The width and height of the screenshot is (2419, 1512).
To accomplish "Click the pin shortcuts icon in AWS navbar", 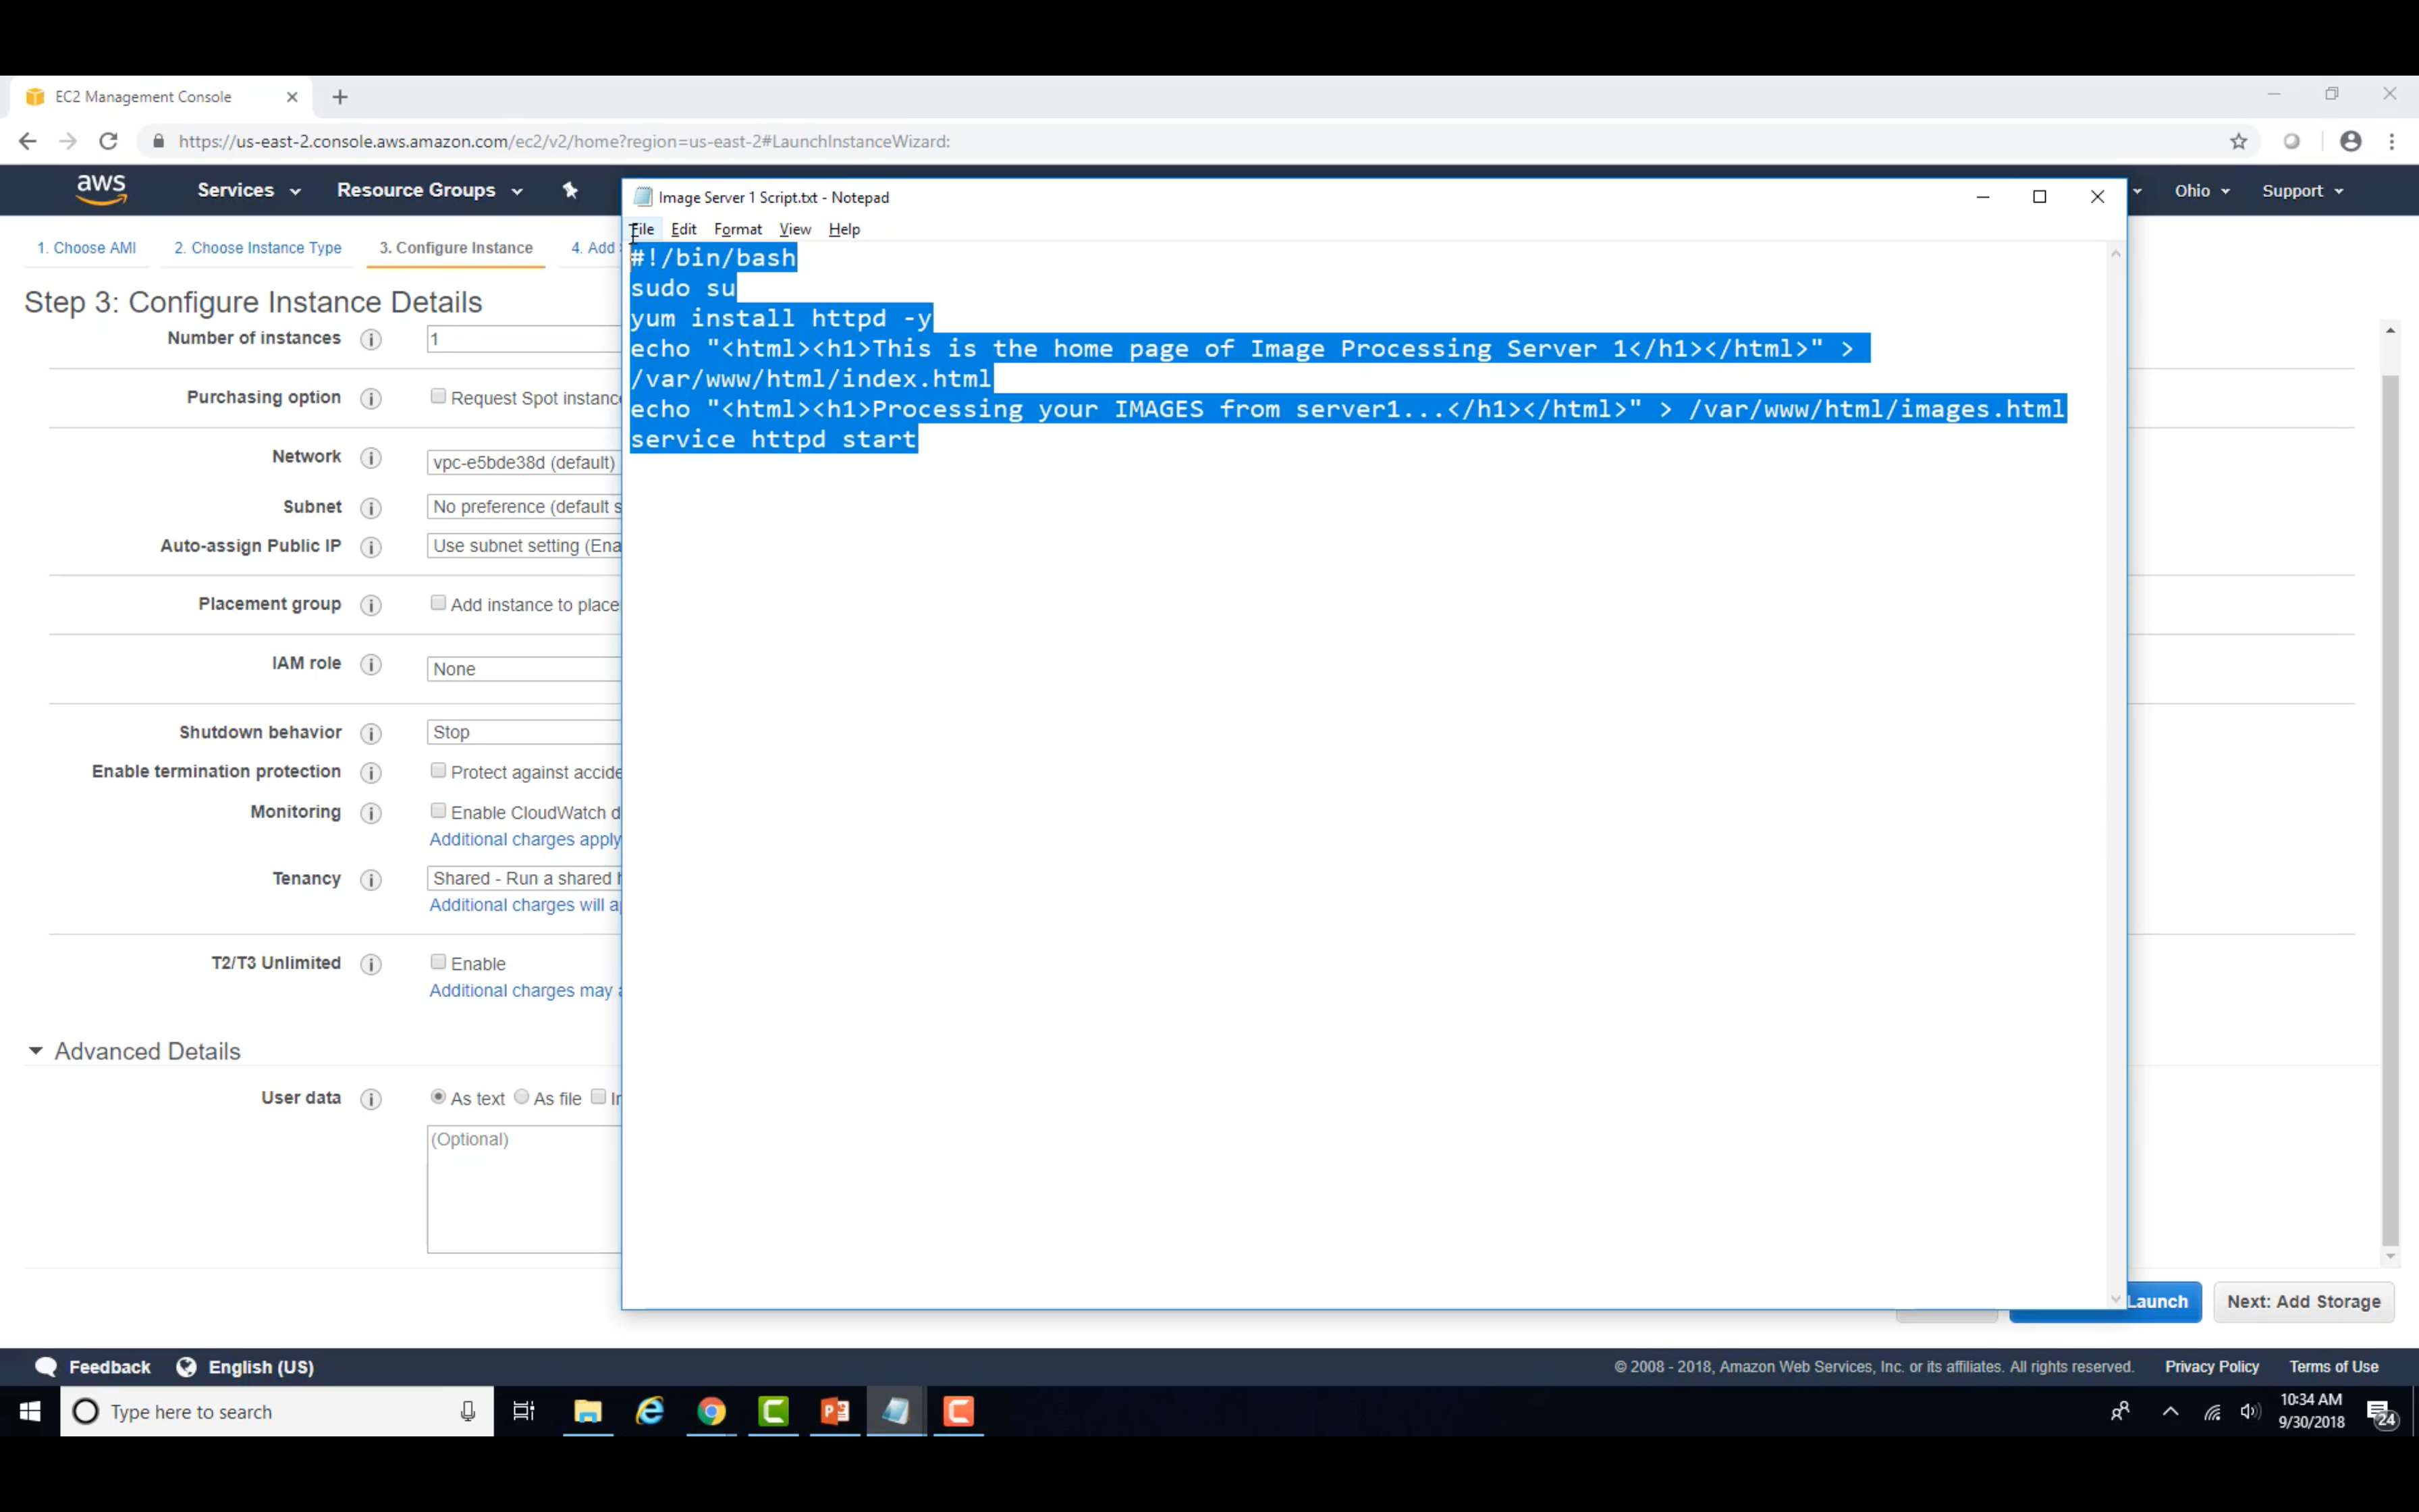I will pos(570,190).
